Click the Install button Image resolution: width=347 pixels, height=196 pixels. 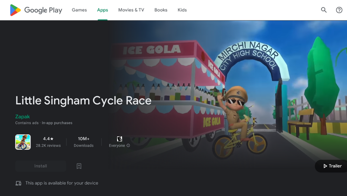click(x=41, y=166)
